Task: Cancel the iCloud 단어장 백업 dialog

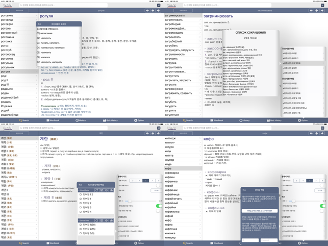Action: [80, 185]
